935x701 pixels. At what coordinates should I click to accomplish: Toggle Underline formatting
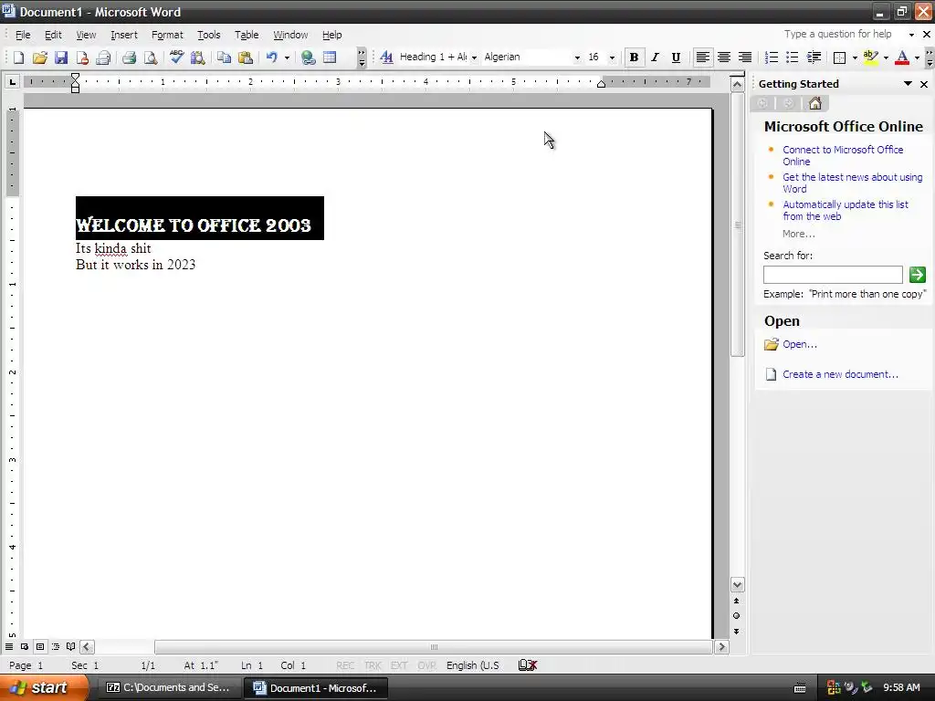click(x=676, y=58)
